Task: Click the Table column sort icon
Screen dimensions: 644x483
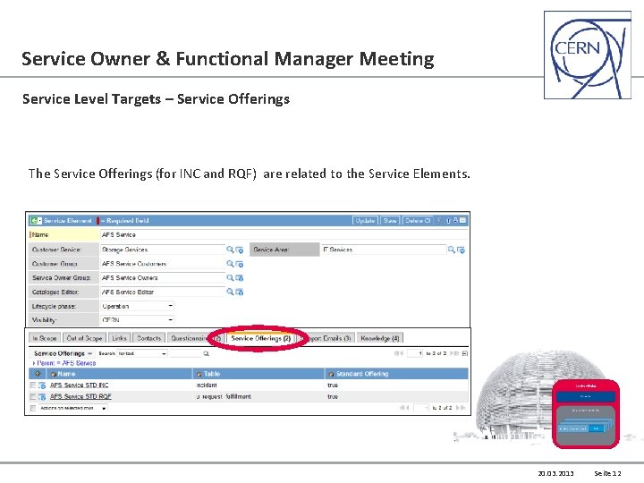Action: click(199, 374)
